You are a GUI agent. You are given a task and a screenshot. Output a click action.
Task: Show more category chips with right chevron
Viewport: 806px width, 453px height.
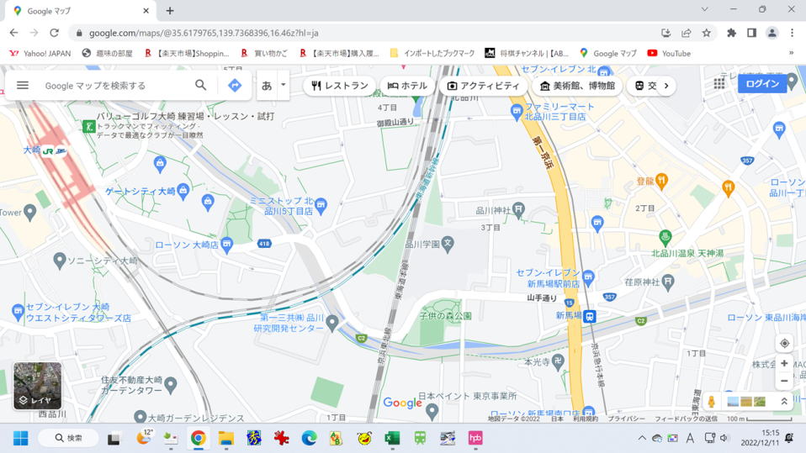tap(666, 86)
